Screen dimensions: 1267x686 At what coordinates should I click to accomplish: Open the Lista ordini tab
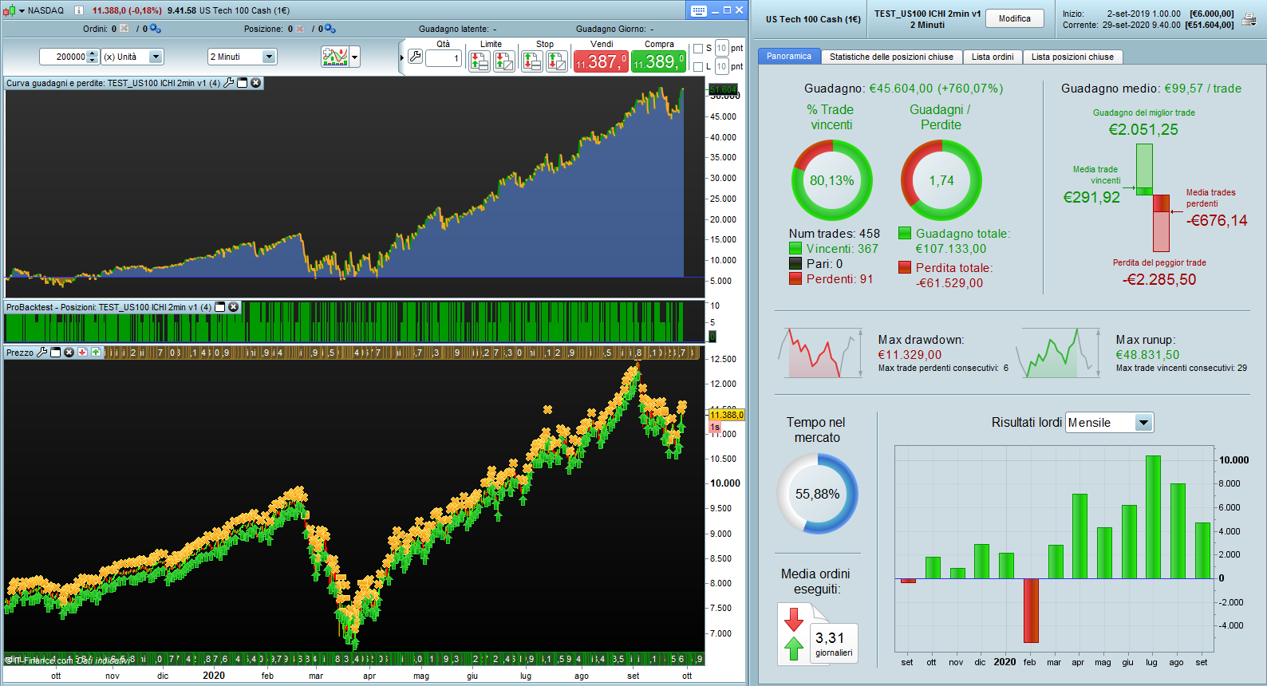click(993, 57)
